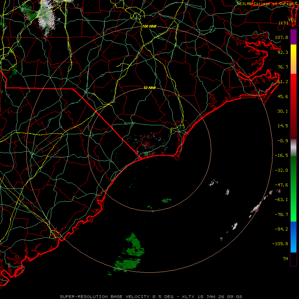Image resolution: width=299 pixels, height=299 pixels.
Task: Select the -16.5 legend value
Action: pyautogui.click(x=281, y=155)
